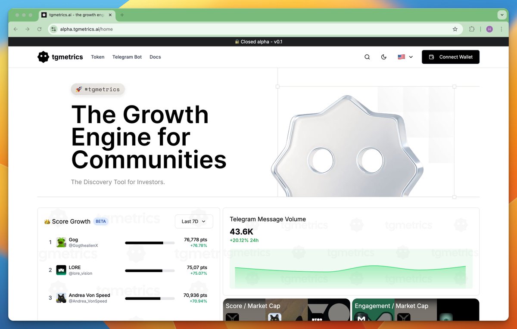Open the Chrome profile avatar
Viewport: 517px width, 329px height.
(489, 29)
